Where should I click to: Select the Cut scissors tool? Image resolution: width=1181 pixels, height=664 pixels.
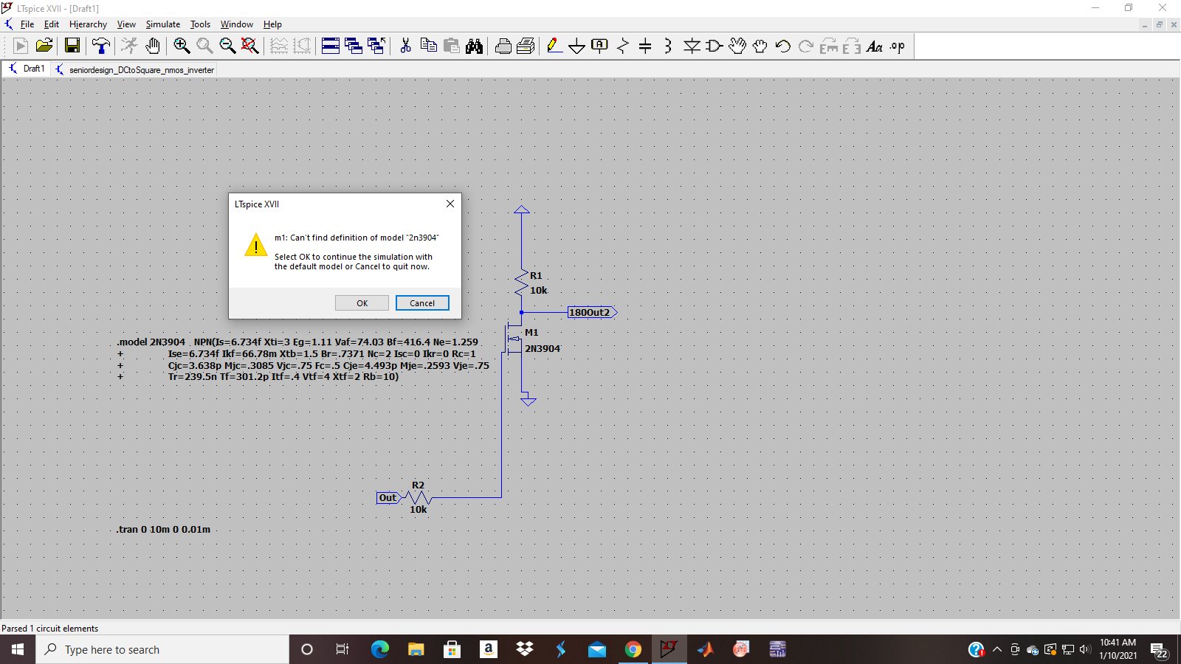click(405, 46)
